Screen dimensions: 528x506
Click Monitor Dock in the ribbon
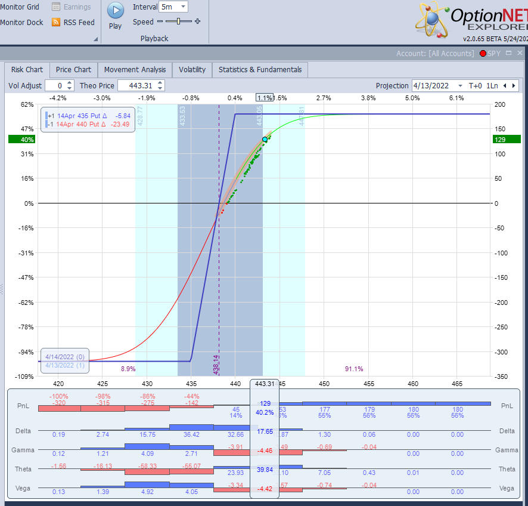tap(21, 22)
